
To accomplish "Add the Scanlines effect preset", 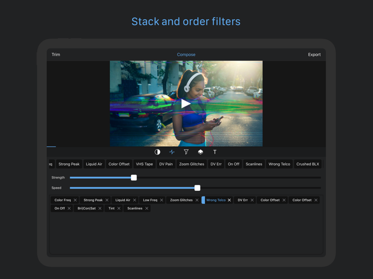I will click(254, 164).
